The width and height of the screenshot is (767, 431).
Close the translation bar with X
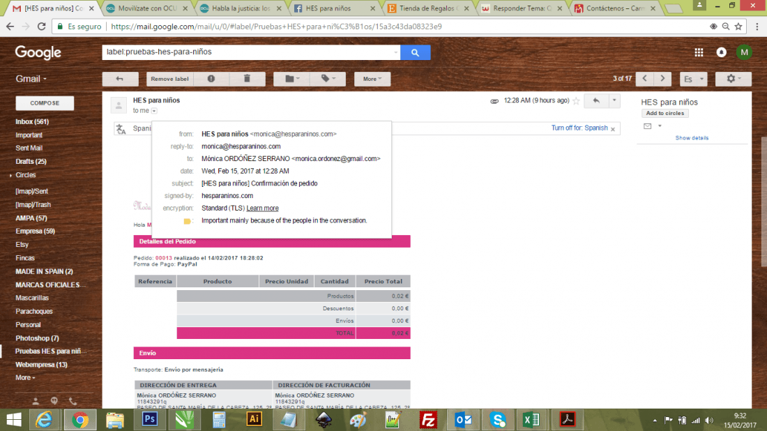click(613, 129)
